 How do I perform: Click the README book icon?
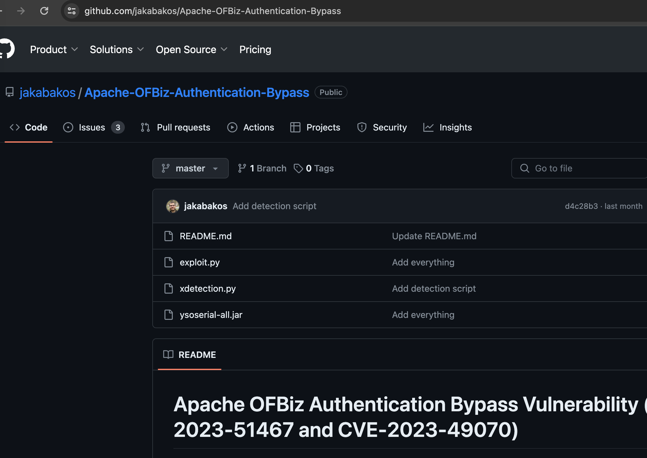[168, 354]
